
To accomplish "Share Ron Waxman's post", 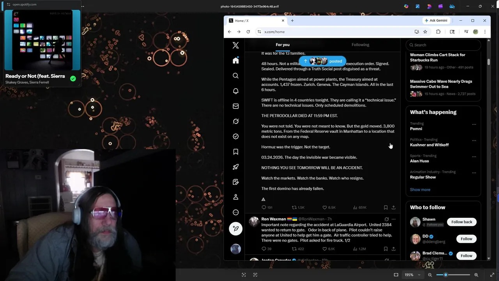I will point(393,249).
